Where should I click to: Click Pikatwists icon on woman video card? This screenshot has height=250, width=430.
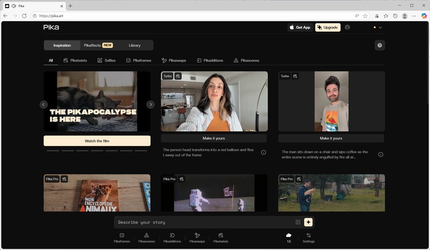178,76
